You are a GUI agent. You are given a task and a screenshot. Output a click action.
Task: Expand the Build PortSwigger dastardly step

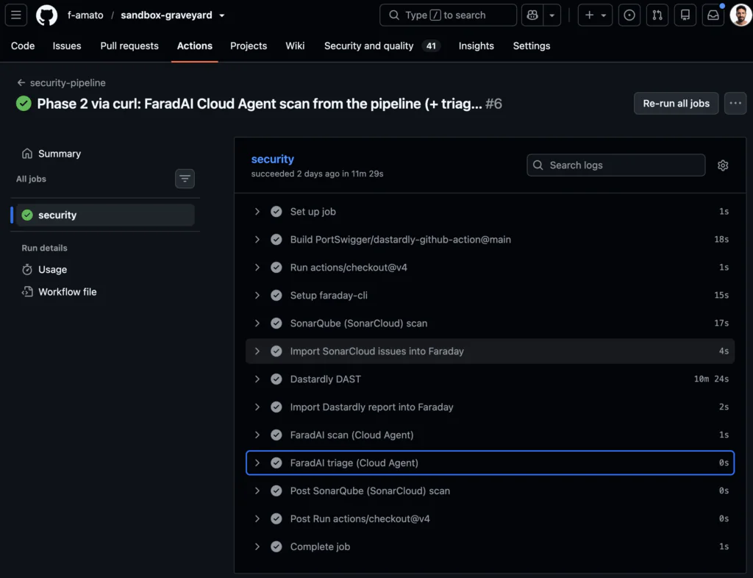tap(490, 240)
